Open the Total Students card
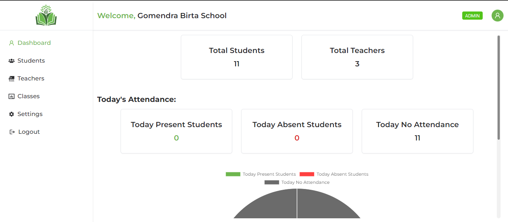Screen dimensions: 508x222 237,57
